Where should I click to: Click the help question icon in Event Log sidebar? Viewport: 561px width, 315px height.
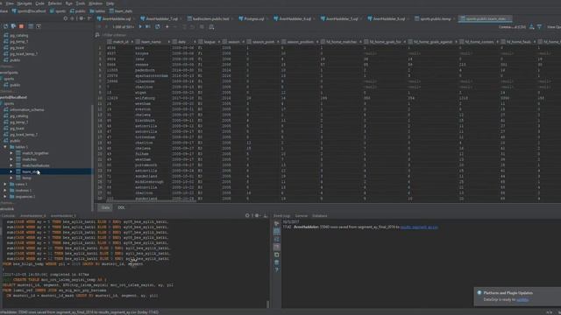point(277,270)
